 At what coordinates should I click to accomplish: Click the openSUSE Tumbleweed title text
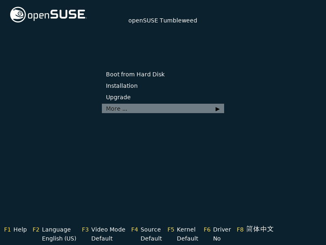[163, 20]
